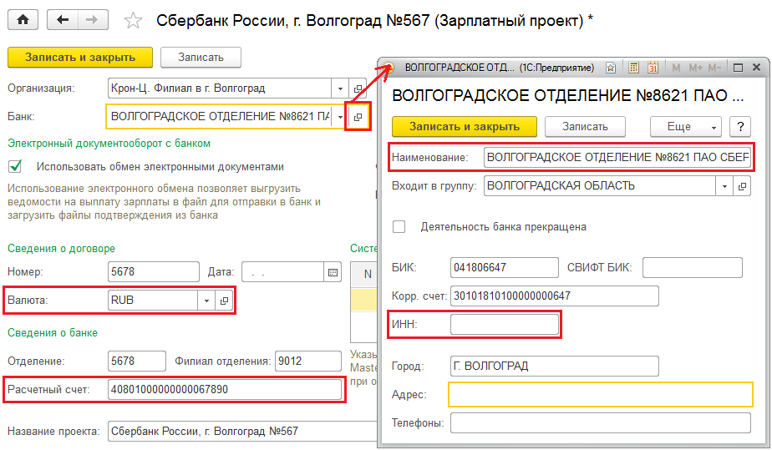Click the Расчетный счет field
The image size is (772, 450).
225,390
